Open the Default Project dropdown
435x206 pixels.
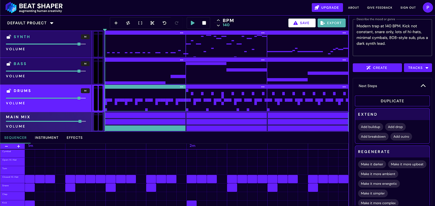(30, 23)
